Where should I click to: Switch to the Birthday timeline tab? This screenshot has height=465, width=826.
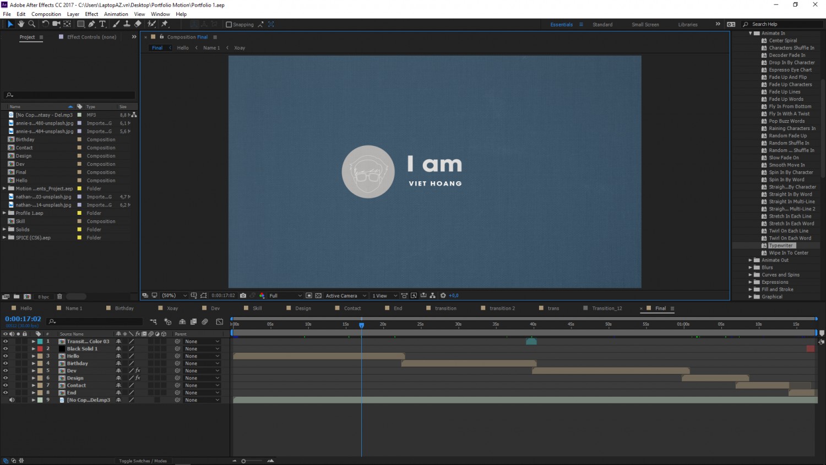(124, 309)
